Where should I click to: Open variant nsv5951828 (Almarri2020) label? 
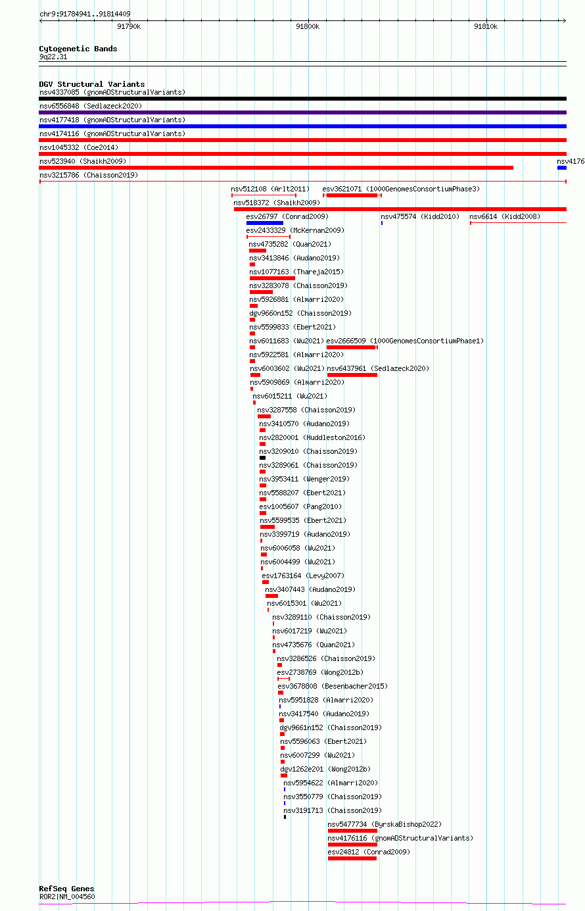(326, 700)
